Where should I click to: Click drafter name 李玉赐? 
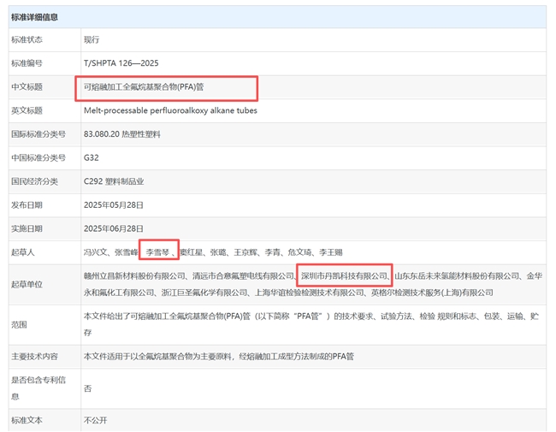[330, 253]
